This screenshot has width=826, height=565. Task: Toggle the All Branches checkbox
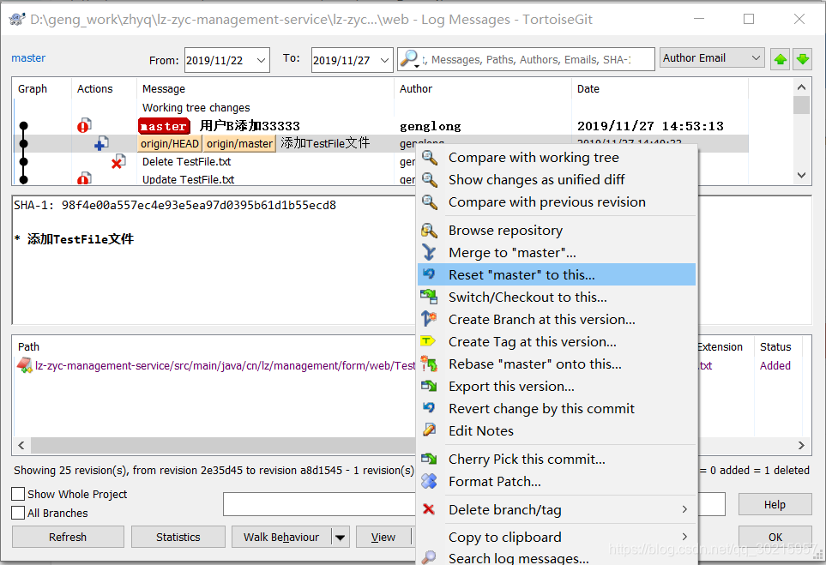18,513
